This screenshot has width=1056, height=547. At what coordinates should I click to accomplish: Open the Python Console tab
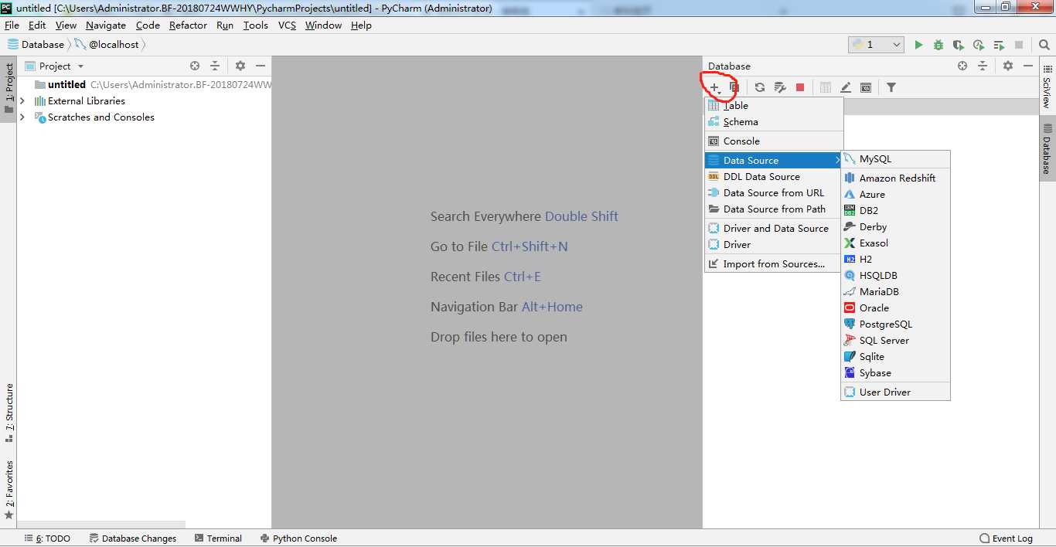pos(298,539)
